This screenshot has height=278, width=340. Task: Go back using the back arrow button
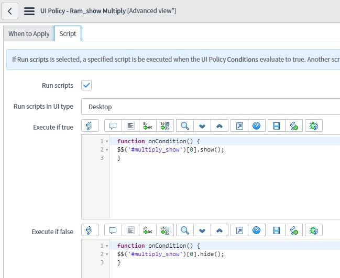[9, 11]
